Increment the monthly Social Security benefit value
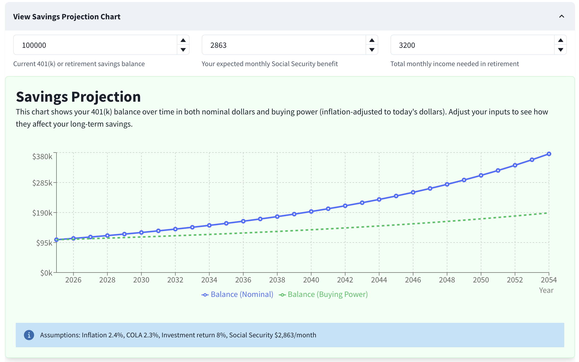Screen dimensions: 579x362 coord(372,40)
